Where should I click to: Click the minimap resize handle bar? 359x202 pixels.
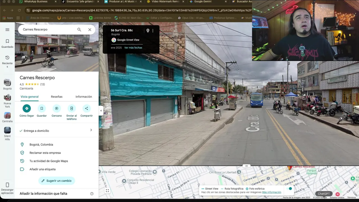247,166
